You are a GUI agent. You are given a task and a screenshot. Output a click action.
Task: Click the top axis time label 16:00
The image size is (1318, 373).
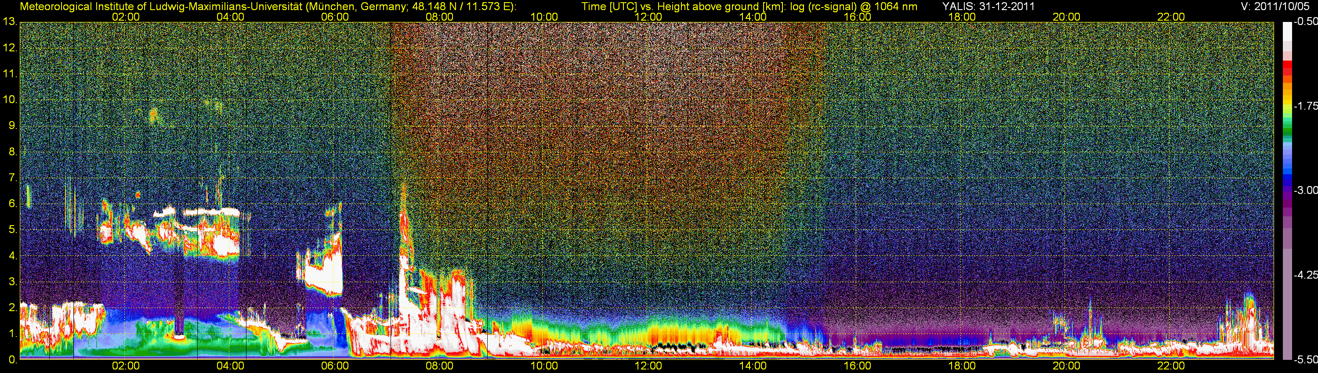click(x=858, y=17)
